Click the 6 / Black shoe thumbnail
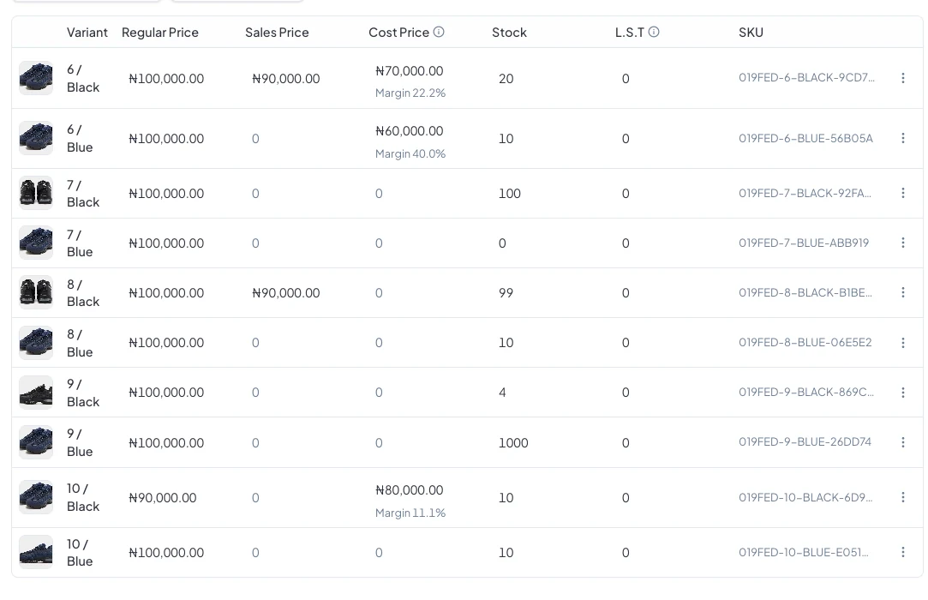 coord(36,78)
